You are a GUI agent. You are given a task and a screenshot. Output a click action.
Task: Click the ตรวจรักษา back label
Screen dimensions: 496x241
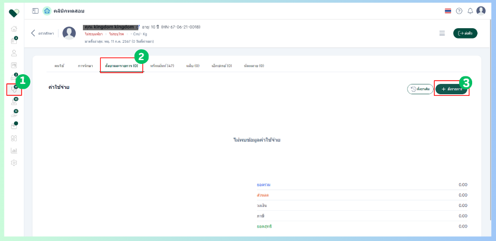click(46, 33)
